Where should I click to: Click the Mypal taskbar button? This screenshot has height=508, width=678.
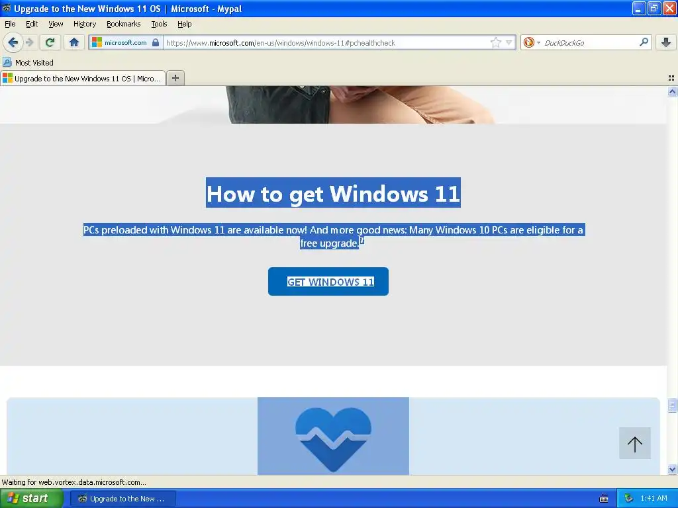coord(122,499)
